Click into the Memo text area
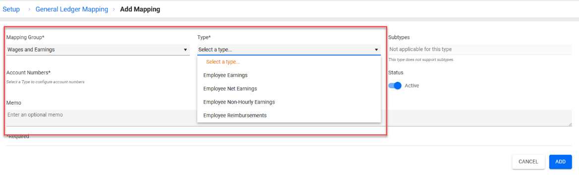579x179 pixels. 289,118
